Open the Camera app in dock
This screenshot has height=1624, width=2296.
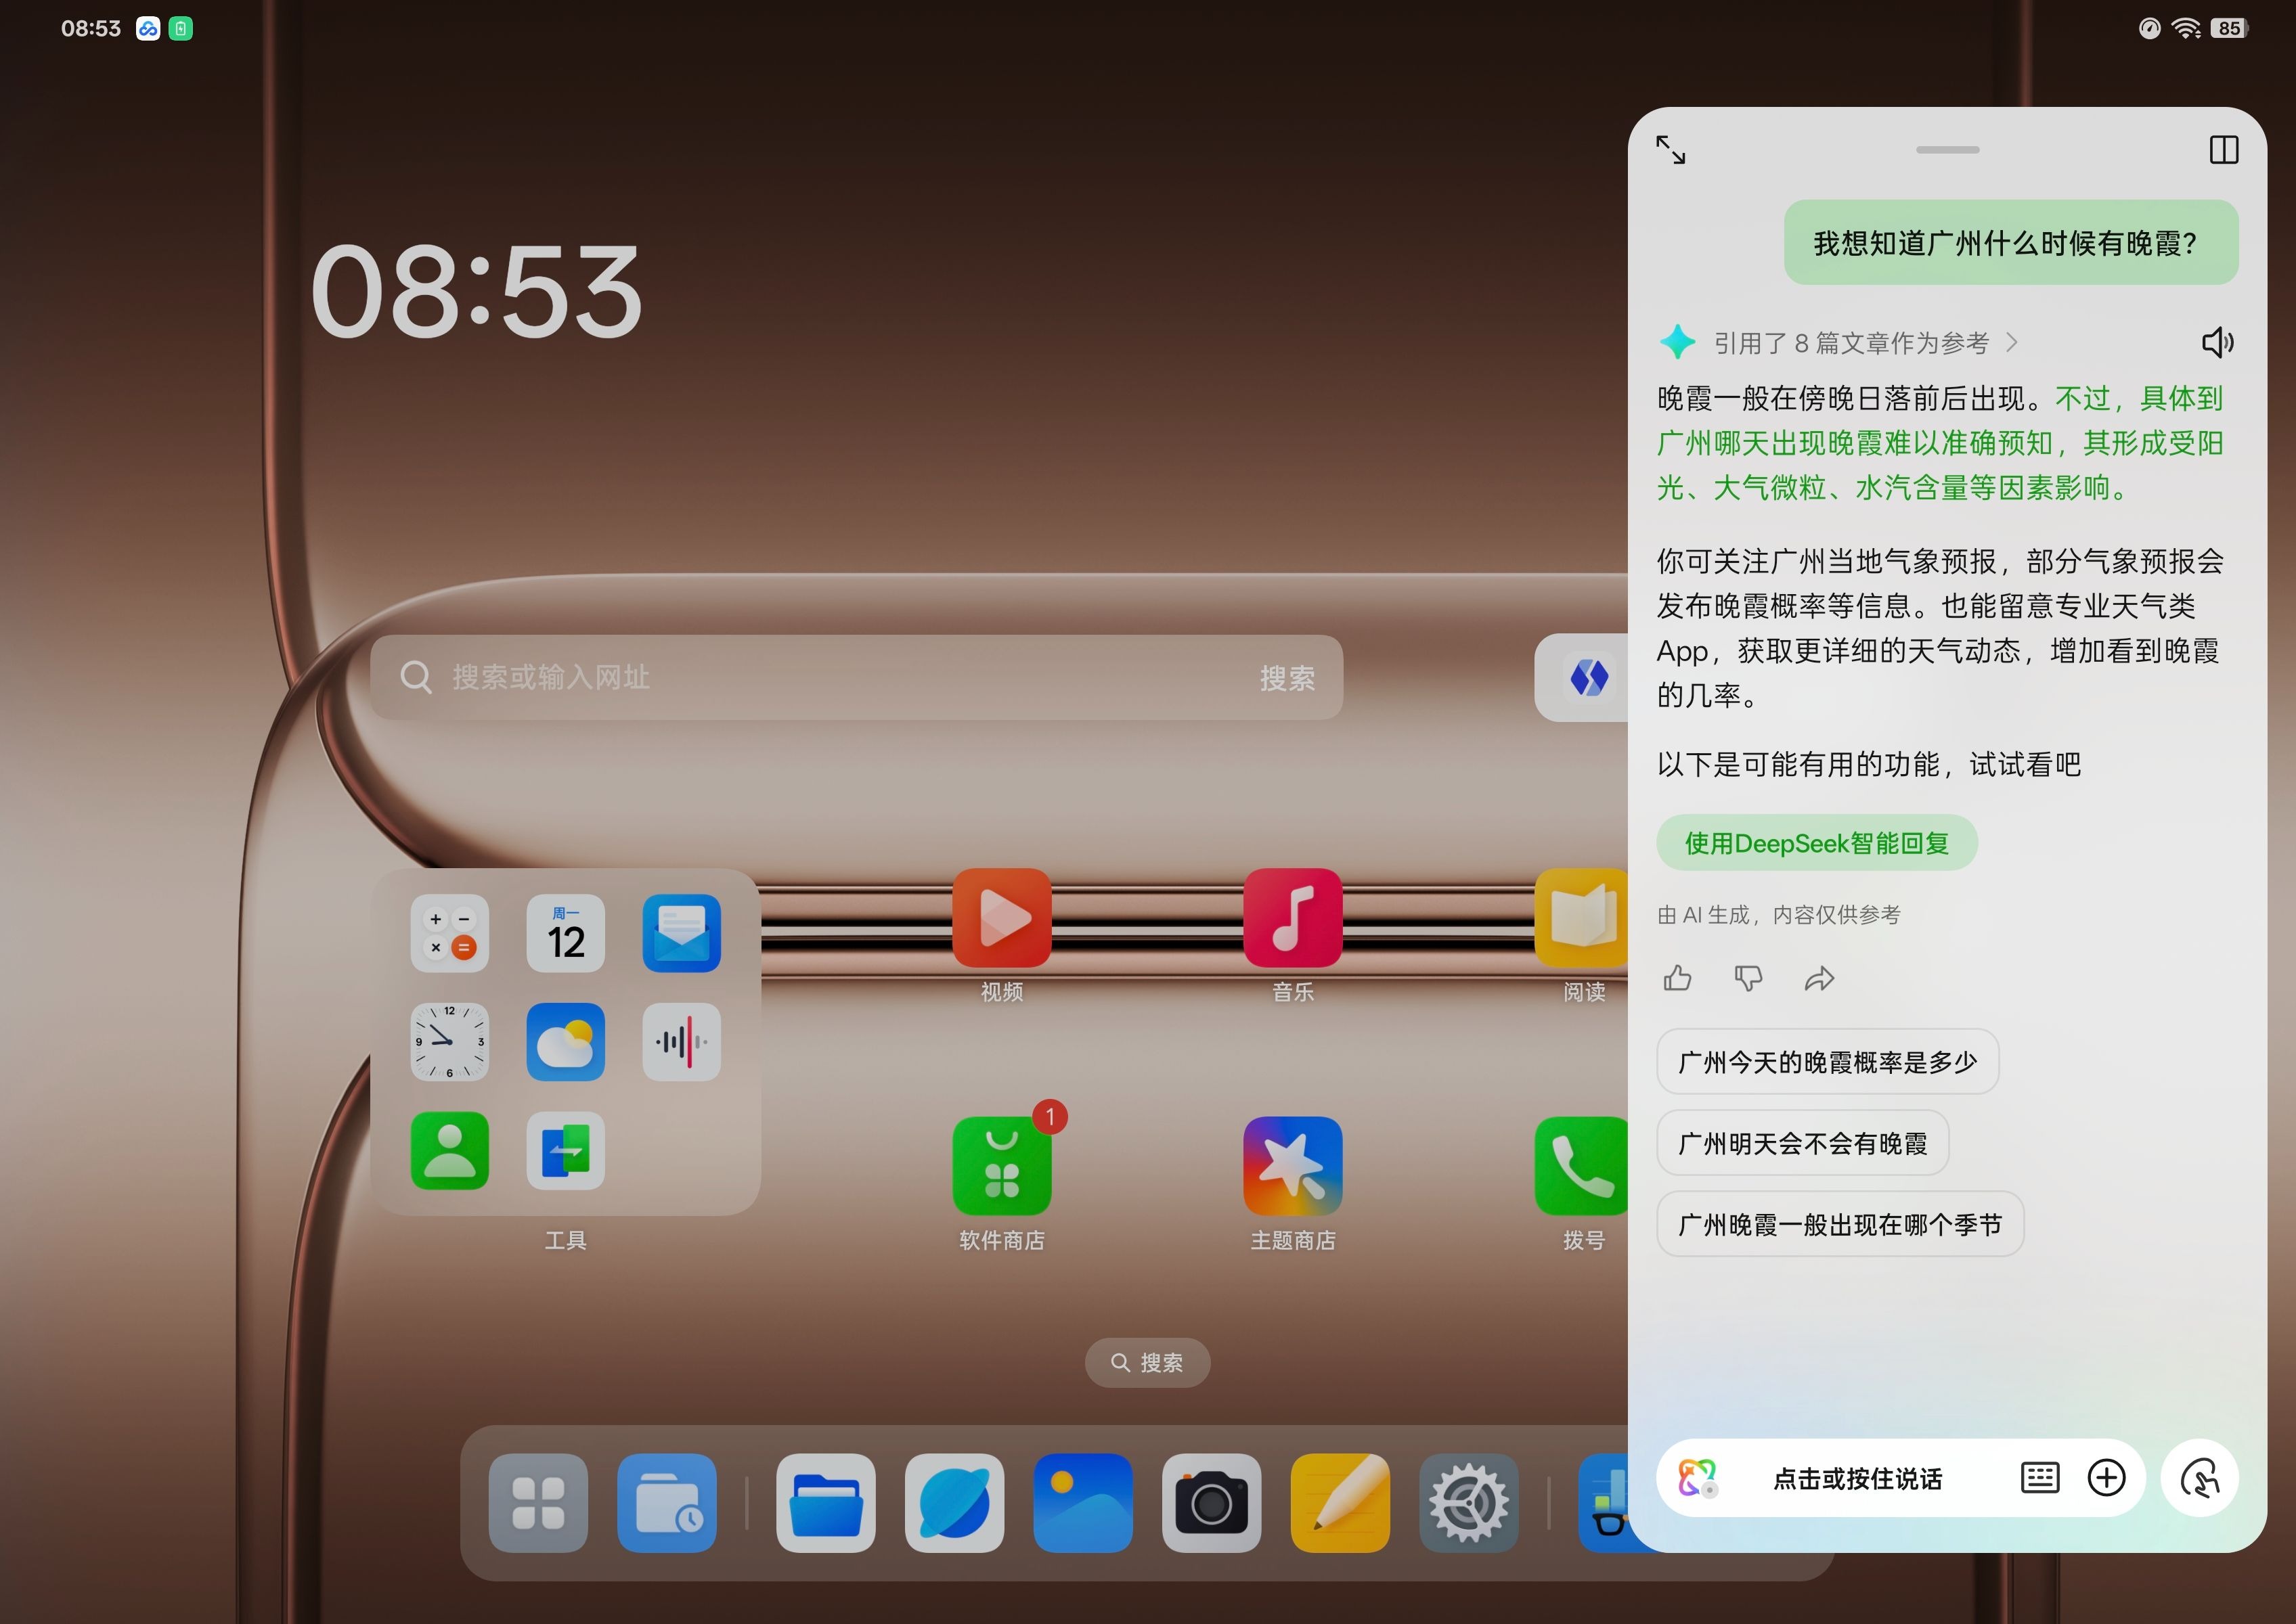tap(1210, 1502)
